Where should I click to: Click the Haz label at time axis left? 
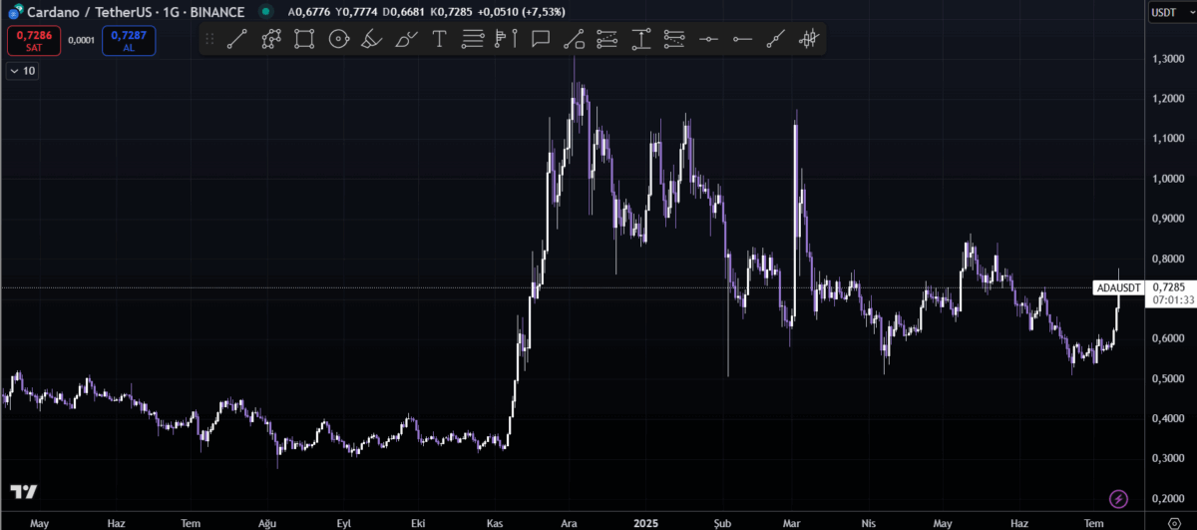pos(116,522)
